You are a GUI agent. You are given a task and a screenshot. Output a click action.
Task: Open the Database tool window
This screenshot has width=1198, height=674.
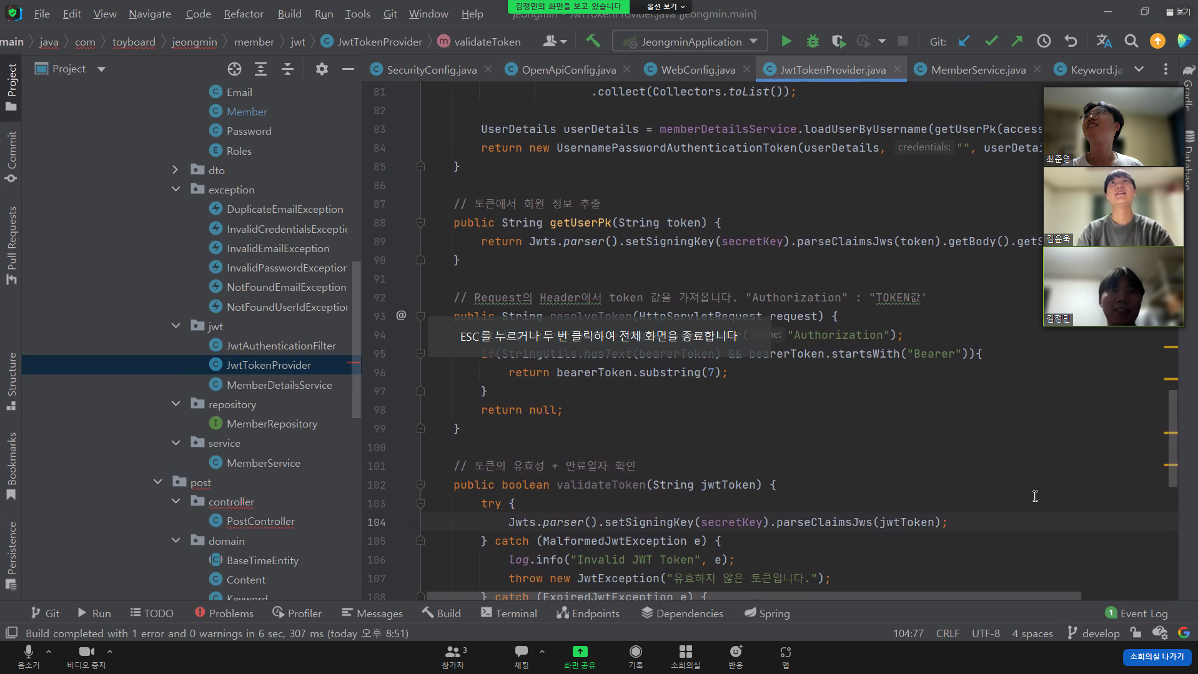tap(1189, 160)
